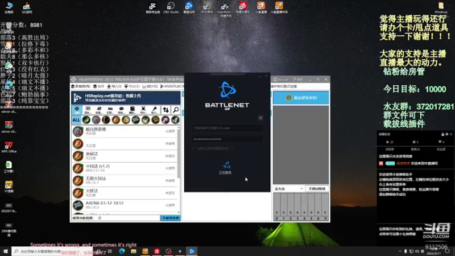Select the infinity wild format filter icon
Viewport: 455px width, 256px height.
point(110,110)
